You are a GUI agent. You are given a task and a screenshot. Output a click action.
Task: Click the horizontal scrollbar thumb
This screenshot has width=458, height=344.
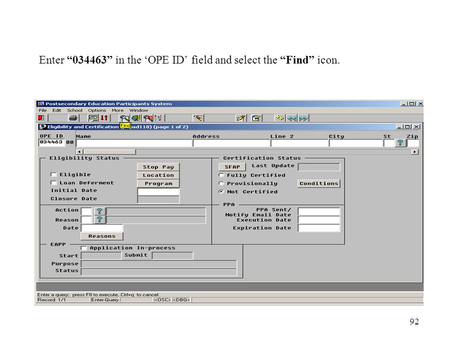(x=110, y=152)
